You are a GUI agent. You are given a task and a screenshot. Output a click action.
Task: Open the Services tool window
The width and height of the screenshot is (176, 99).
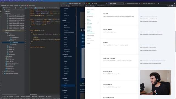34,96
